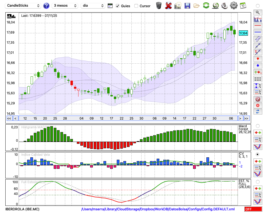Click the >> jump-to-end navigation button

[246, 118]
